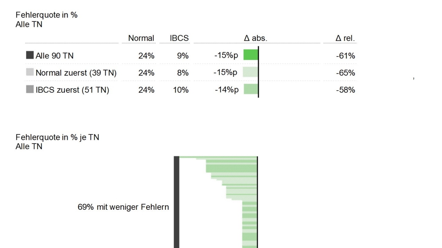Select the Alle 90 TN row label
442x248 pixels.
55,56
